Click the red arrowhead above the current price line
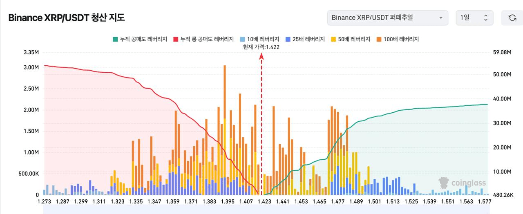Image resolution: width=523 pixels, height=214 pixels. pos(261,56)
